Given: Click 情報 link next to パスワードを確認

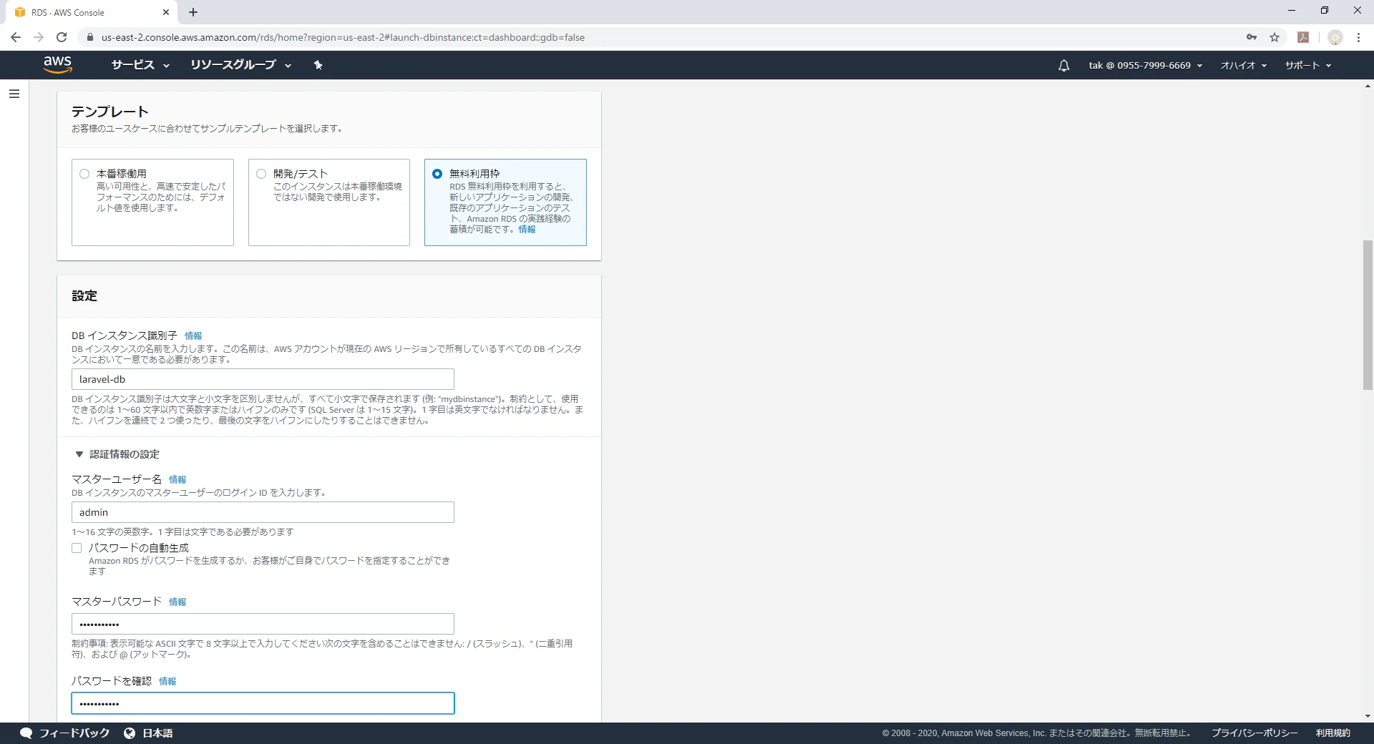Looking at the screenshot, I should point(167,681).
